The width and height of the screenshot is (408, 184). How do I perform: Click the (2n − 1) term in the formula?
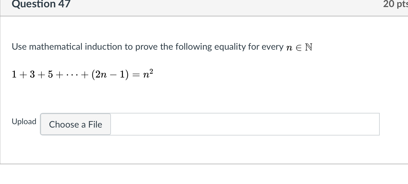pos(110,74)
